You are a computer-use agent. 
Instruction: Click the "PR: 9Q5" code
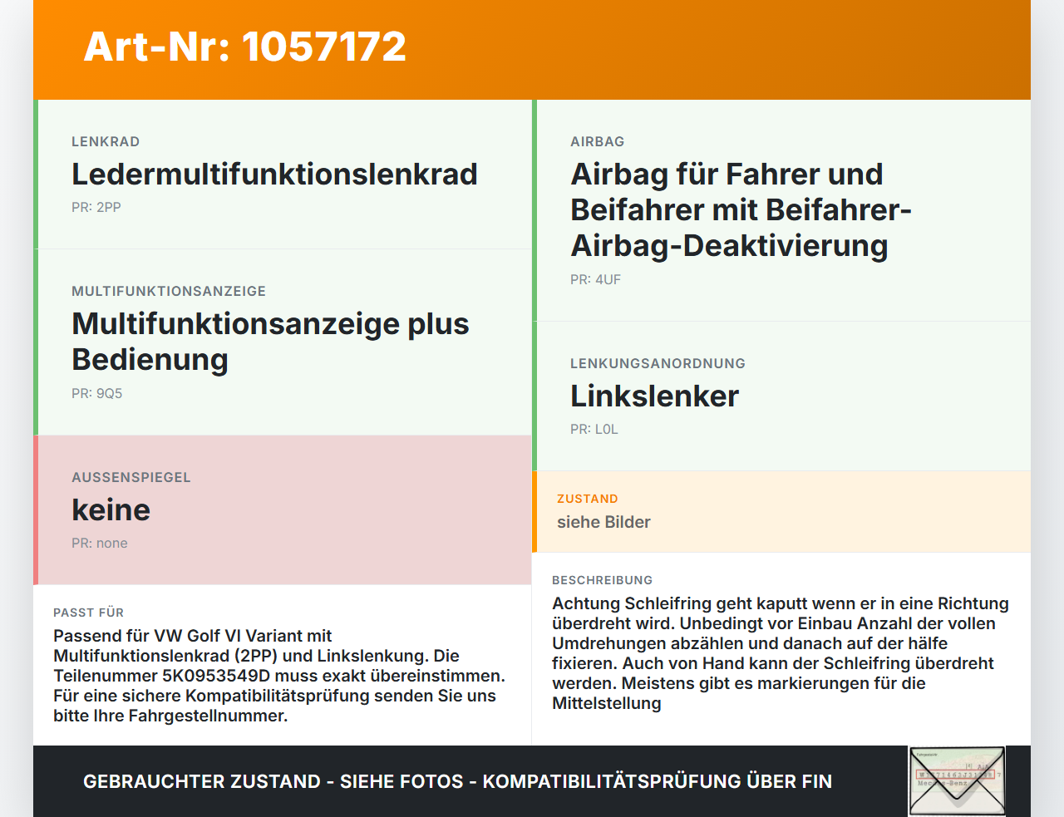(x=97, y=393)
